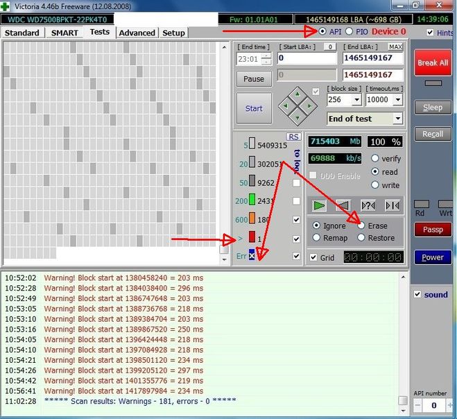Uncheck the Grid checkbox
457x419 pixels.
click(313, 257)
